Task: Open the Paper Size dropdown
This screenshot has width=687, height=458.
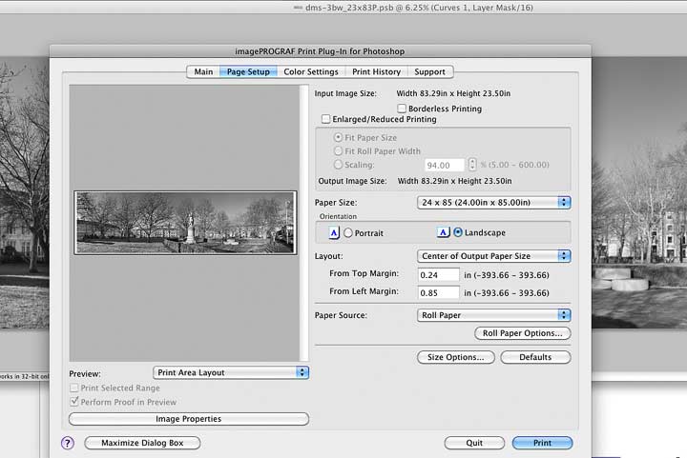Action: coord(494,203)
